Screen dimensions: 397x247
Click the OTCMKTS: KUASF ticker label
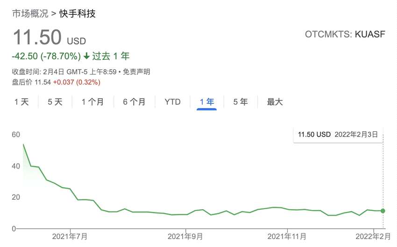[x=345, y=35]
